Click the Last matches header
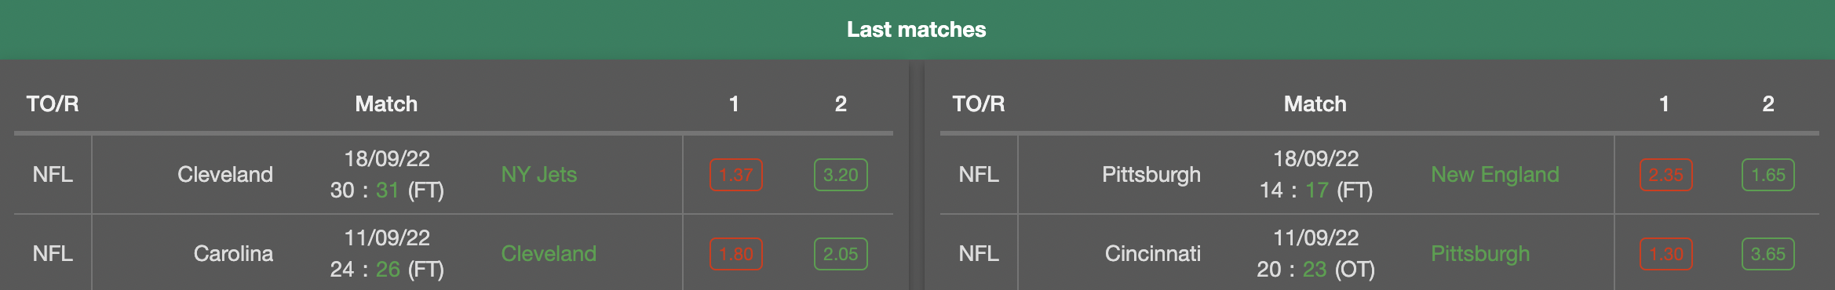 pyautogui.click(x=917, y=30)
